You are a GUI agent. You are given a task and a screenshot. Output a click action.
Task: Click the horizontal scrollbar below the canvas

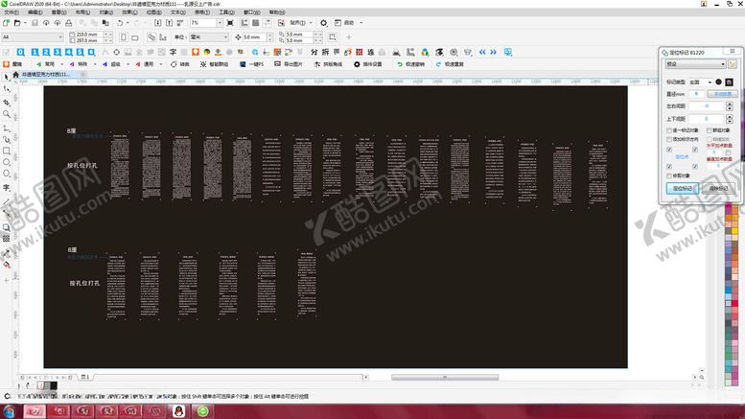point(445,377)
